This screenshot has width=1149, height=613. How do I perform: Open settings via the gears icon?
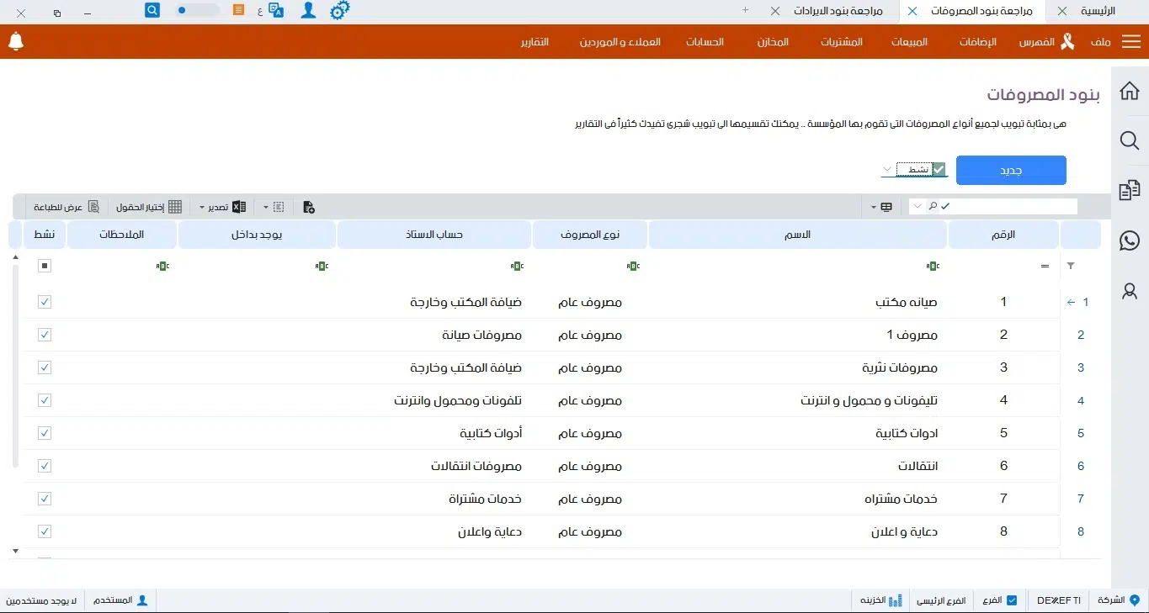(x=340, y=10)
